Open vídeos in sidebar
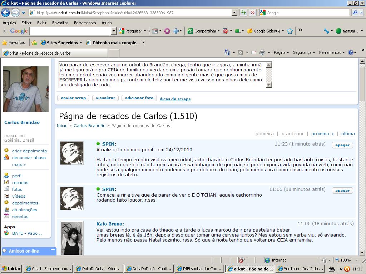 tap(19, 196)
